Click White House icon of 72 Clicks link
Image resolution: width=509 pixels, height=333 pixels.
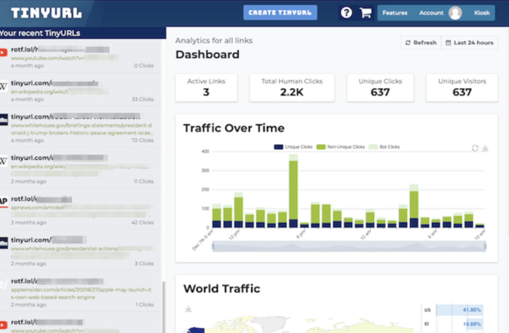[x=3, y=120]
